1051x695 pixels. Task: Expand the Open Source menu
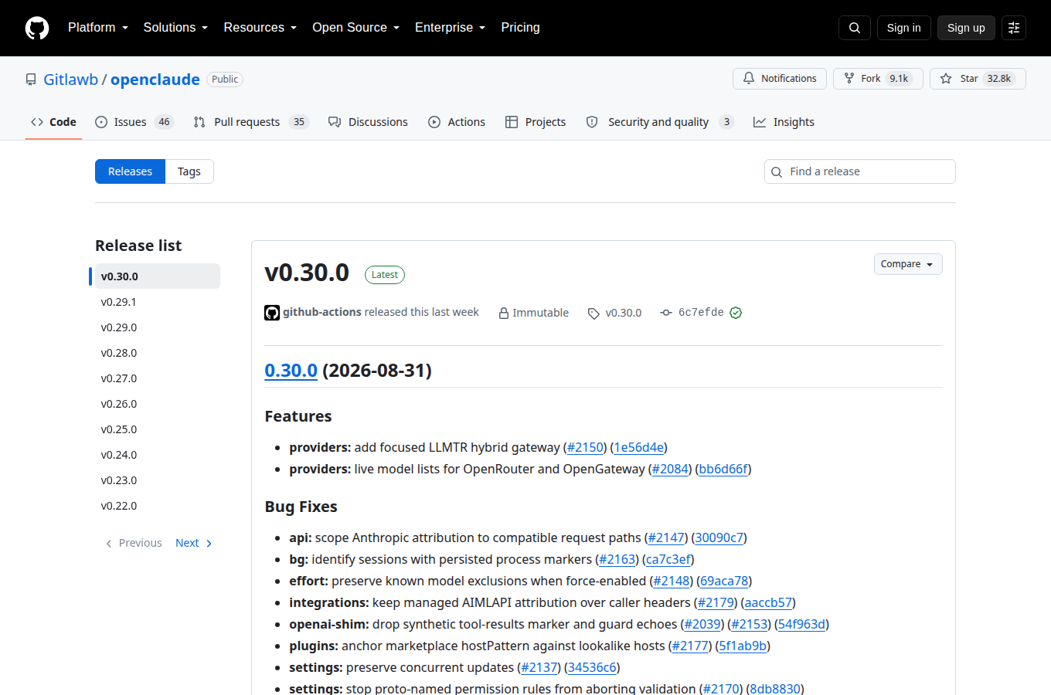356,27
